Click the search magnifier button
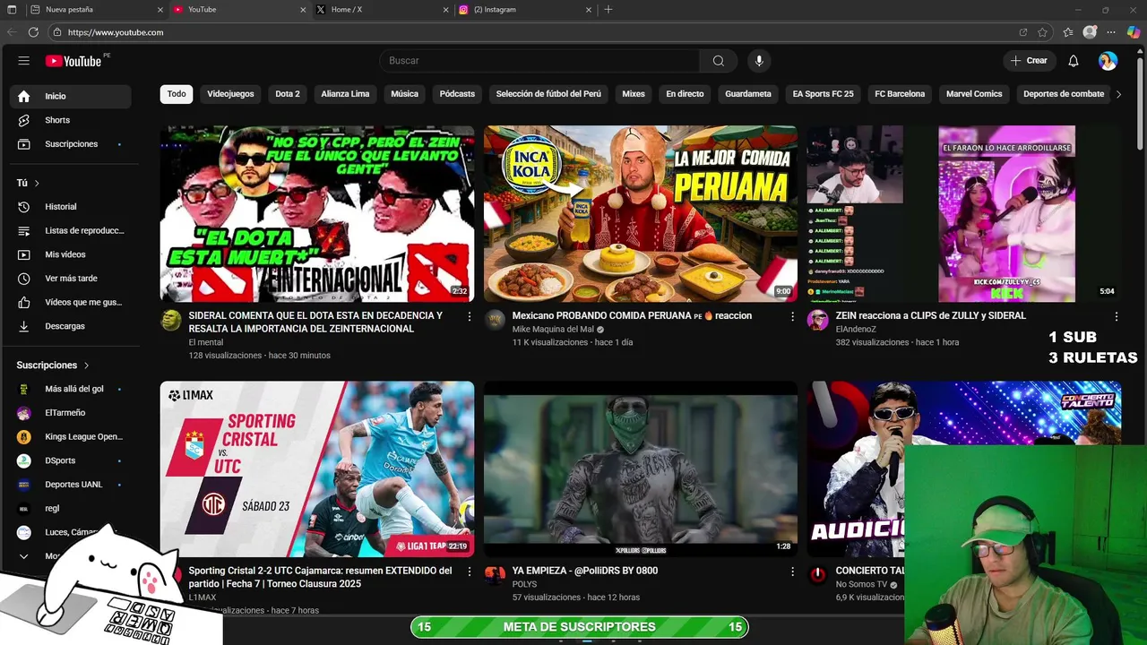The image size is (1147, 645). 719,61
